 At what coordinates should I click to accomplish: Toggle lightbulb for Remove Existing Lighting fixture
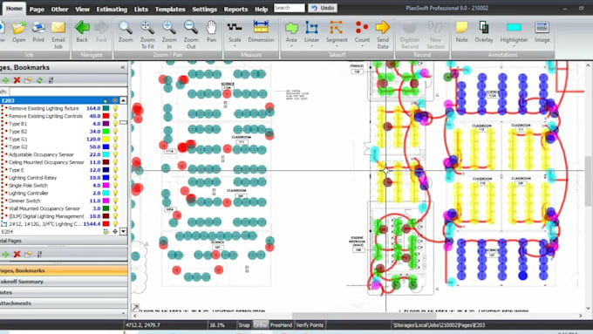[115, 108]
